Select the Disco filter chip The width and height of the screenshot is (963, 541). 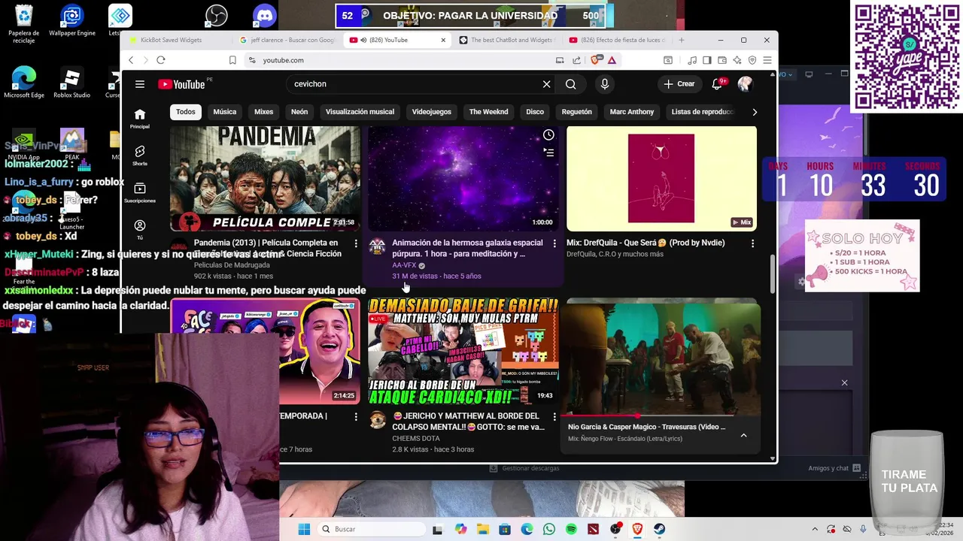point(535,112)
